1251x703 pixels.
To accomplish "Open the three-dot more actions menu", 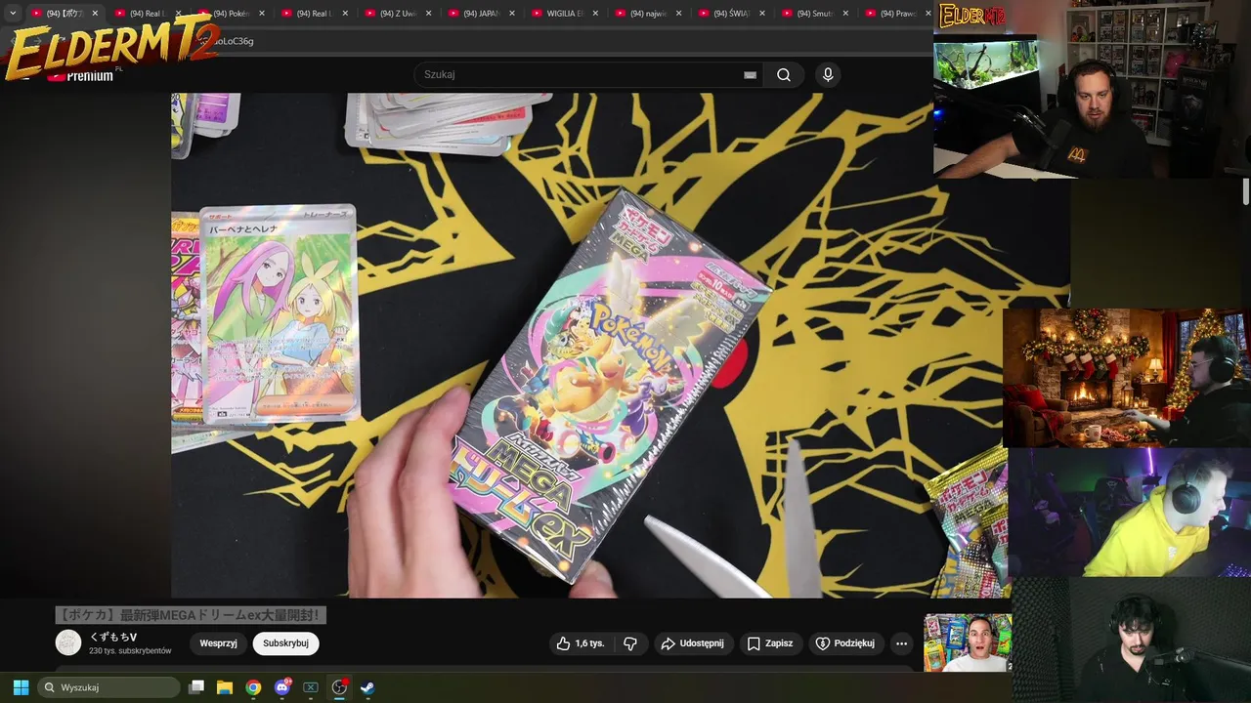I will coord(901,643).
